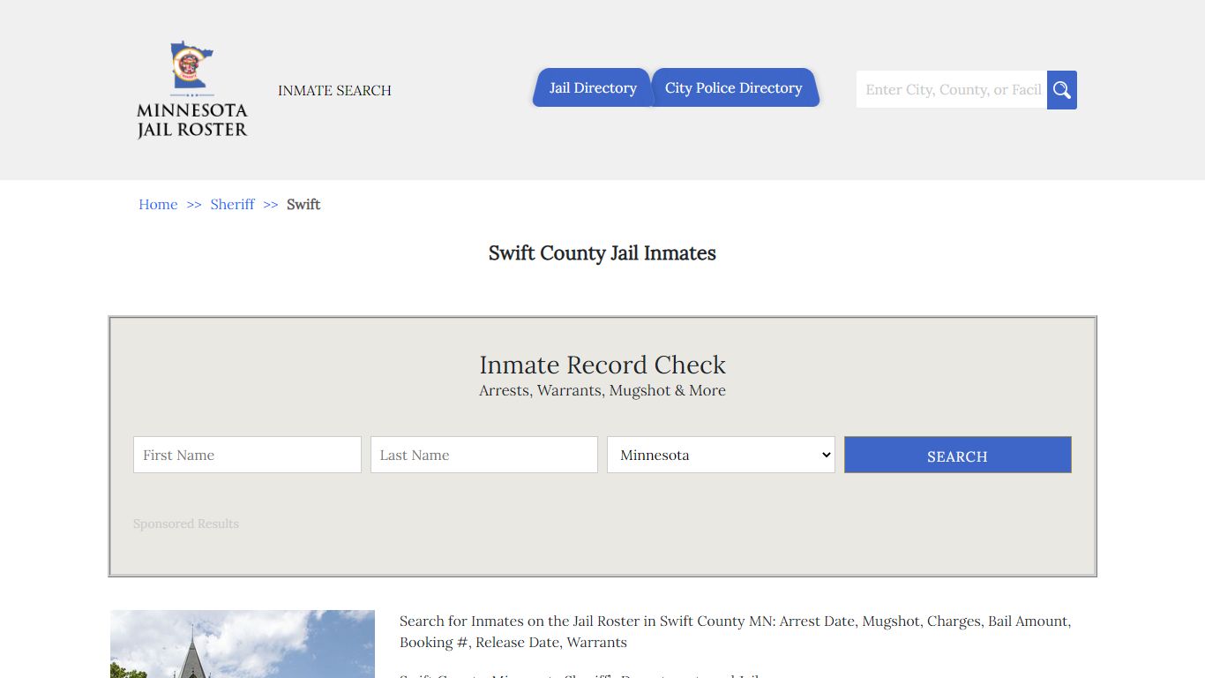Open the courthouse thumbnail image
Screen dimensions: 1205x678
click(x=243, y=644)
